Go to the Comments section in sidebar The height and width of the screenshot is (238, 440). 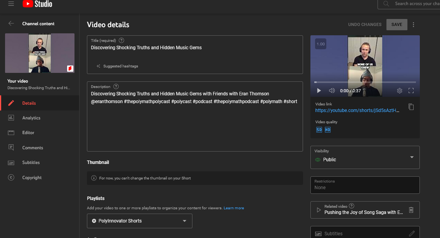tap(33, 148)
